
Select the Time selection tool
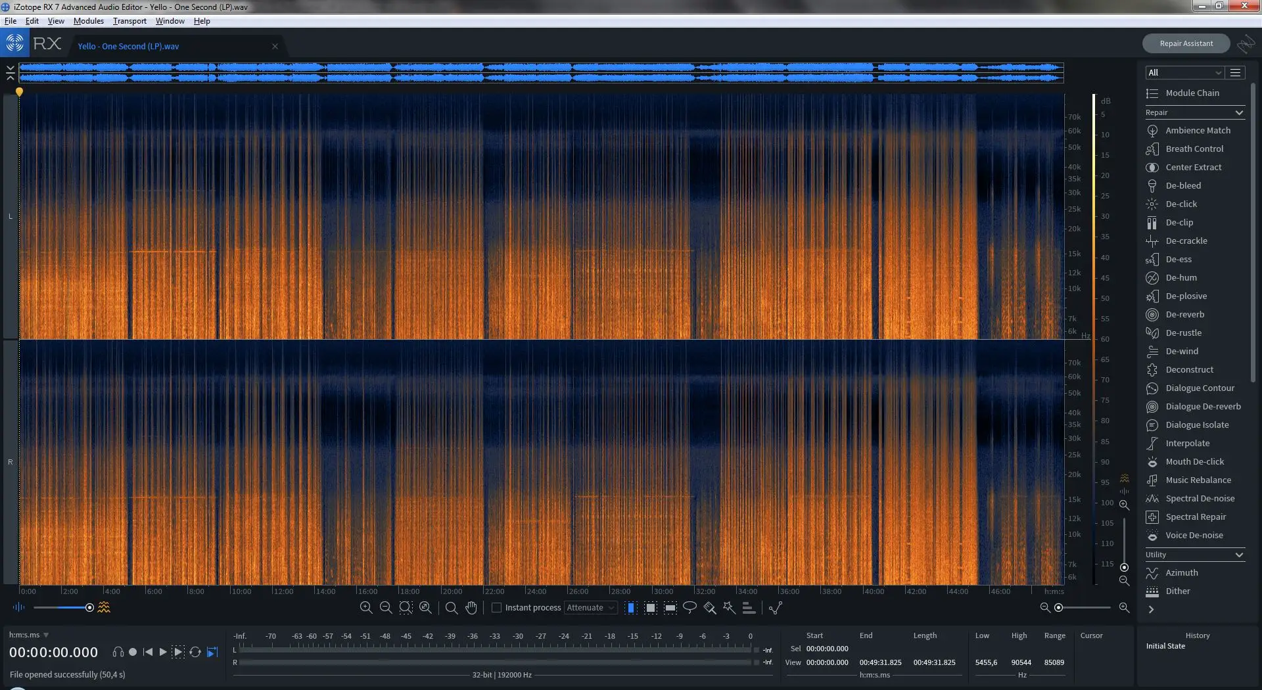tap(631, 608)
